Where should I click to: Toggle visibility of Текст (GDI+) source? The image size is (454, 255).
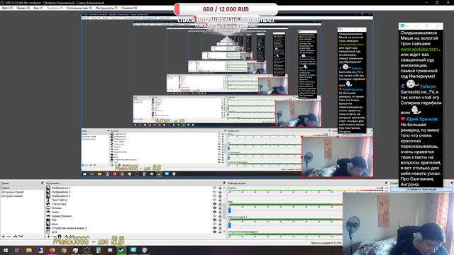[x=214, y=200]
